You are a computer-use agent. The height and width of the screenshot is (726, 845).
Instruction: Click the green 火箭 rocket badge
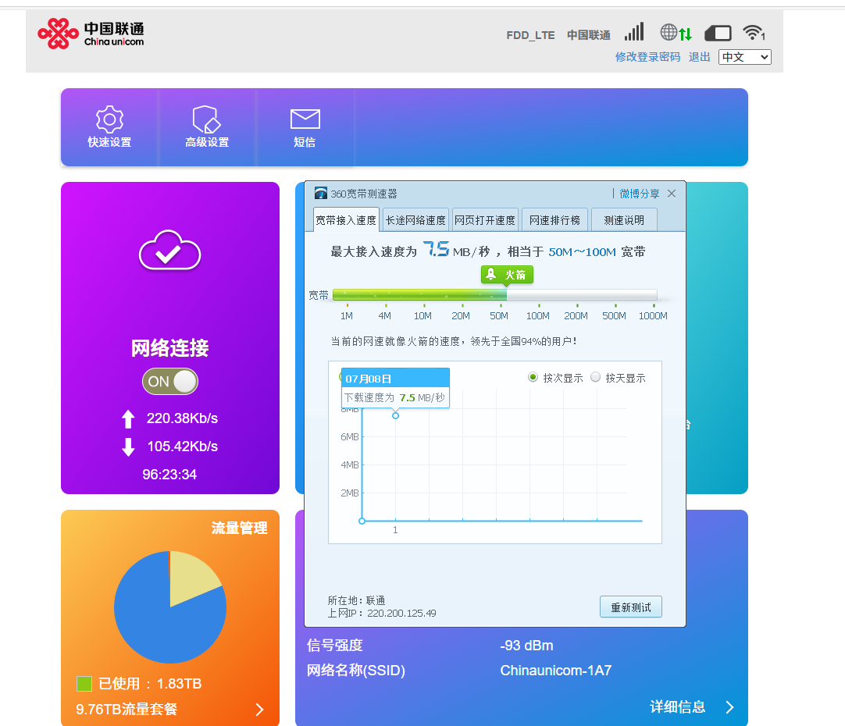pyautogui.click(x=507, y=275)
